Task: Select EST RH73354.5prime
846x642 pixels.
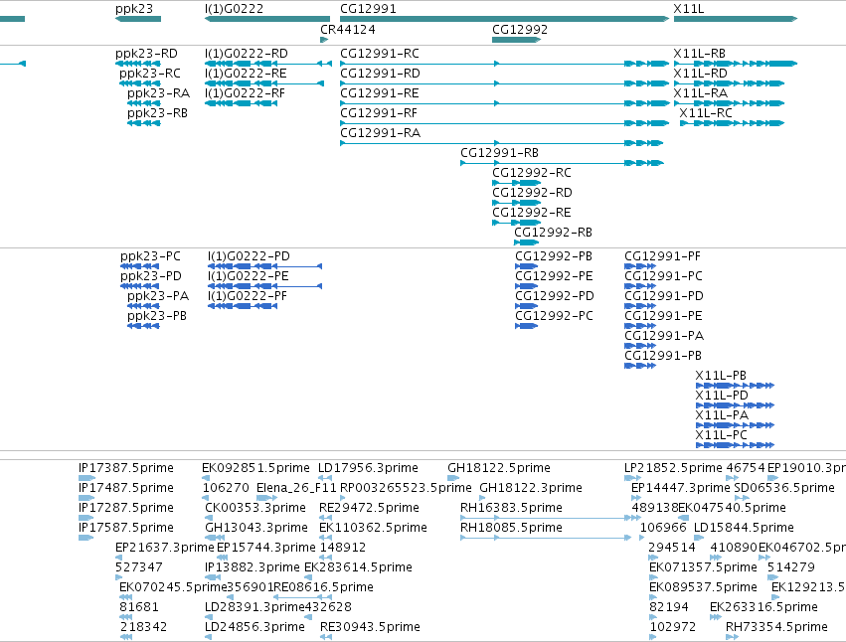Action: pos(732,638)
